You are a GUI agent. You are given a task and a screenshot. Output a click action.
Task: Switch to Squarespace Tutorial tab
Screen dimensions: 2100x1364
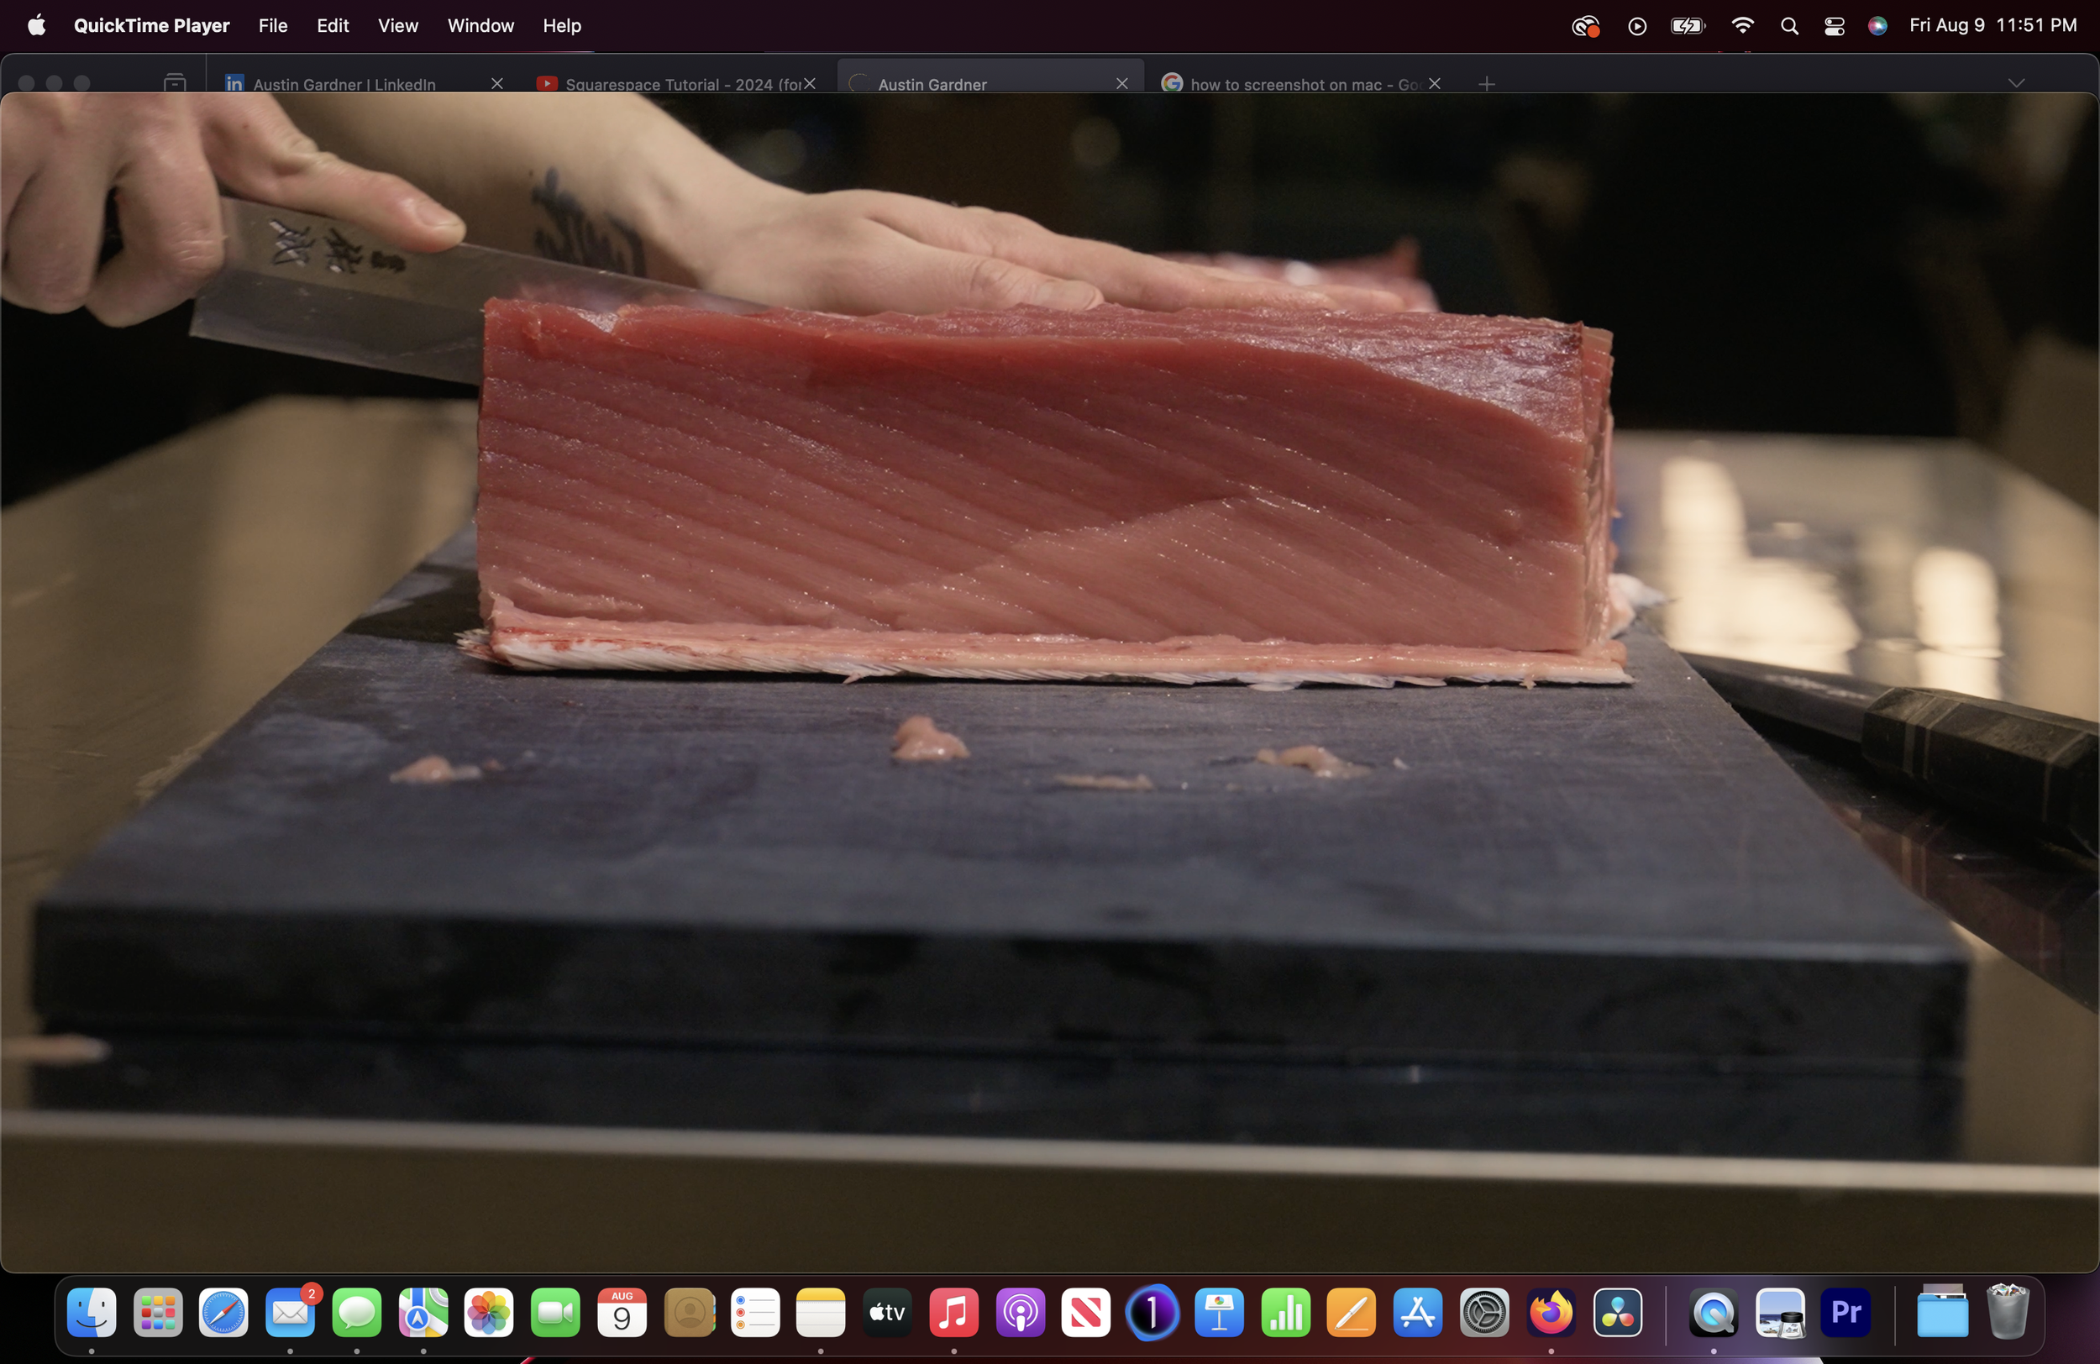tap(680, 84)
